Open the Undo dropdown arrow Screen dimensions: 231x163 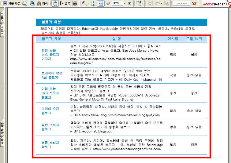[161, 3]
